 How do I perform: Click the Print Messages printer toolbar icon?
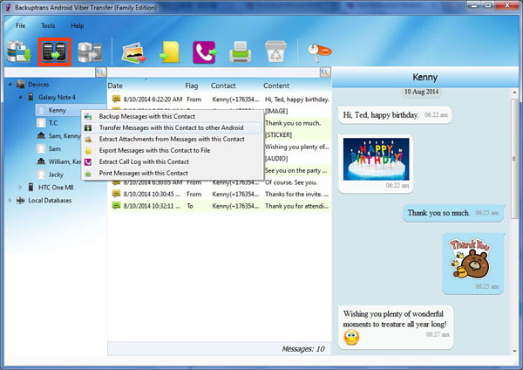pyautogui.click(x=241, y=51)
